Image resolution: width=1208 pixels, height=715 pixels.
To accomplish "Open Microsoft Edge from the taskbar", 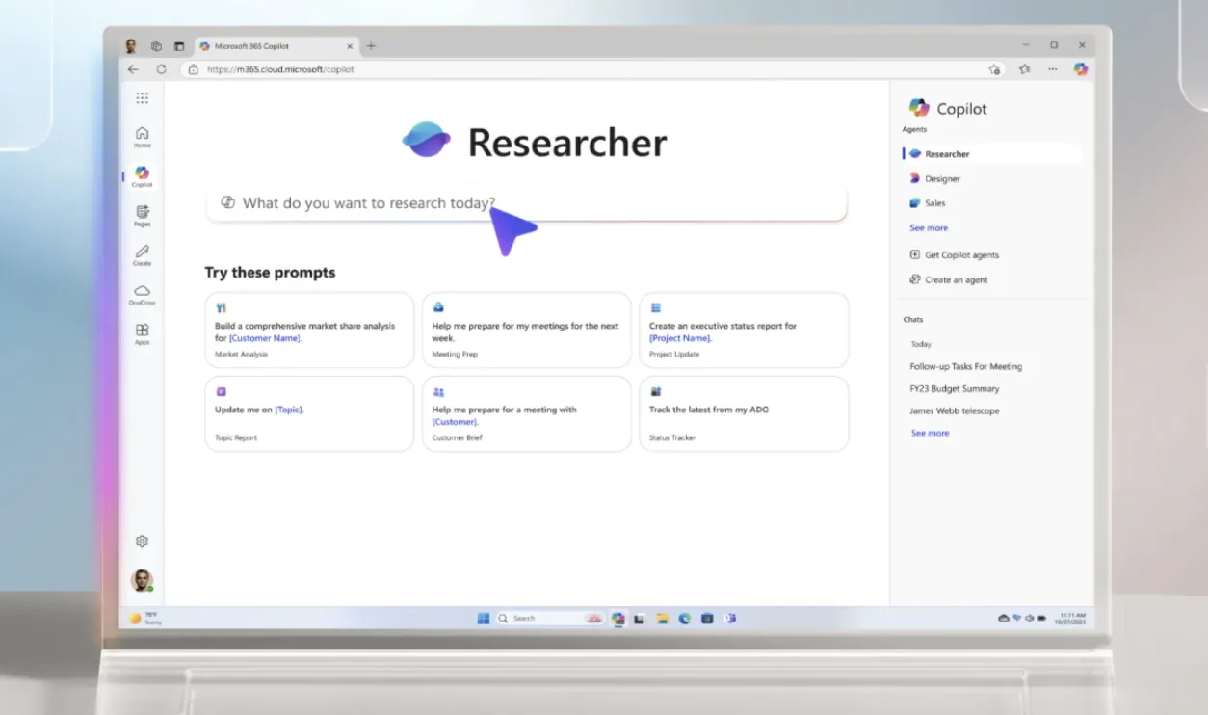I will click(685, 619).
